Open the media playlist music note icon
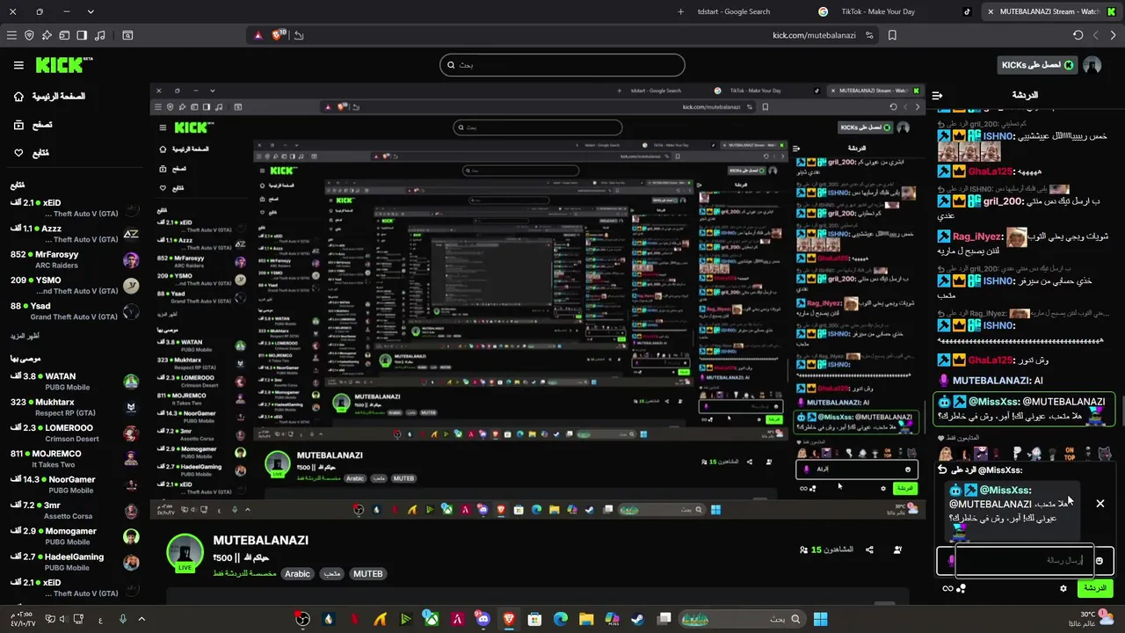Viewport: 1125px width, 633px height. pyautogui.click(x=99, y=35)
